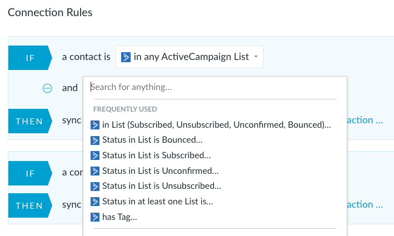
Task: Click icon next to Status in List is Subscribed
Action: click(x=95, y=155)
